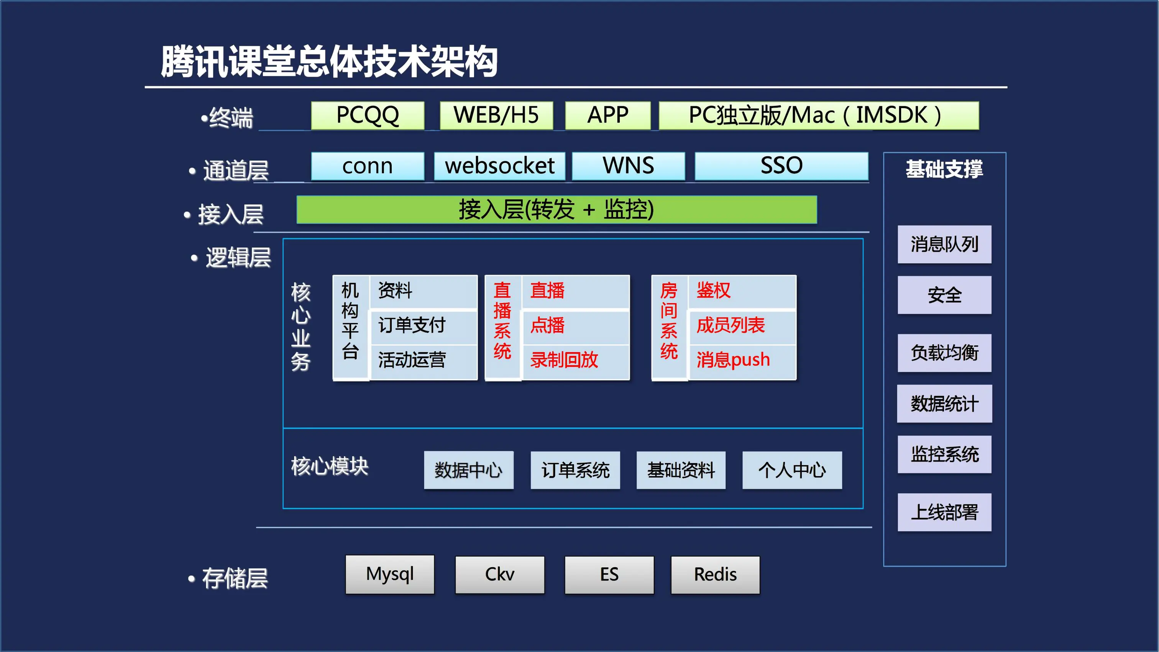Click the 腾讯课堂总体技术架构 slide title

[329, 62]
